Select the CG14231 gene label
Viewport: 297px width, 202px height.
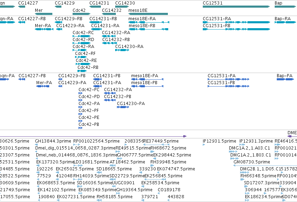point(99,3)
